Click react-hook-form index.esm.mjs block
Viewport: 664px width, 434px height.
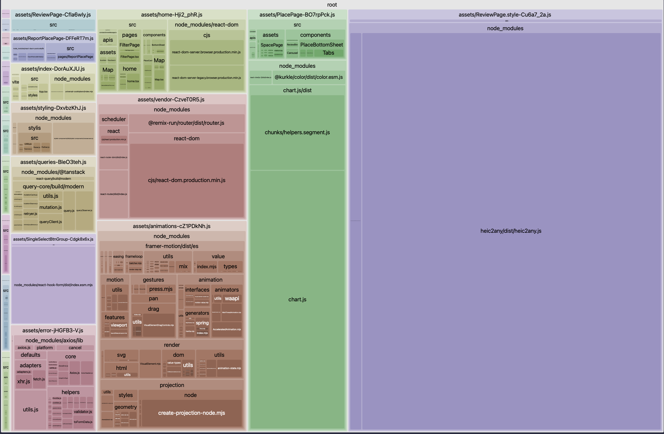click(x=53, y=285)
